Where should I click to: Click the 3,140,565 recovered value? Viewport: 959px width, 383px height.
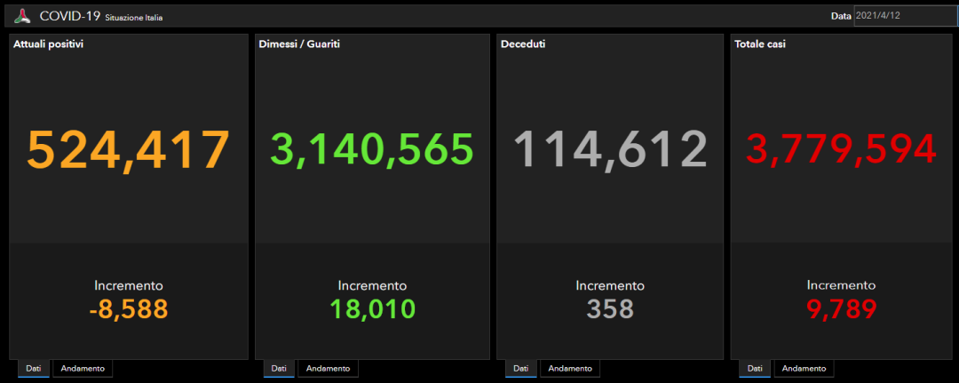372,150
